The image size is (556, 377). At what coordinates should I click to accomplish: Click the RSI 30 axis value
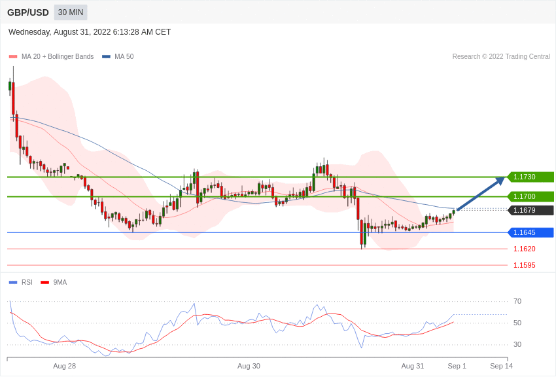point(517,344)
